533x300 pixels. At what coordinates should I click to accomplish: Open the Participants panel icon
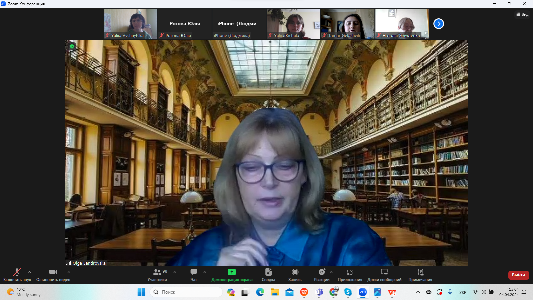(157, 272)
